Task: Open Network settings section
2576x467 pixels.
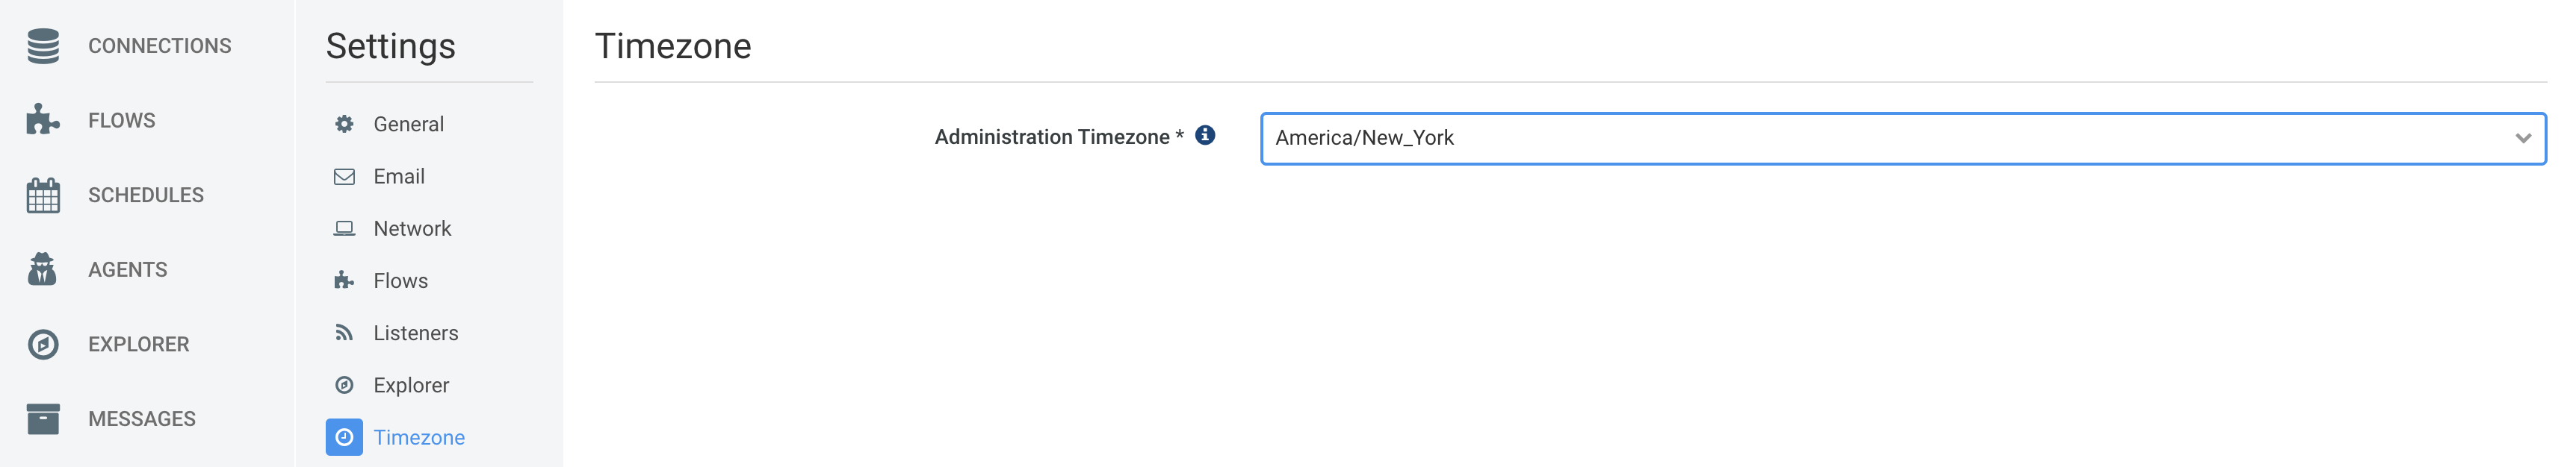Action: [412, 228]
